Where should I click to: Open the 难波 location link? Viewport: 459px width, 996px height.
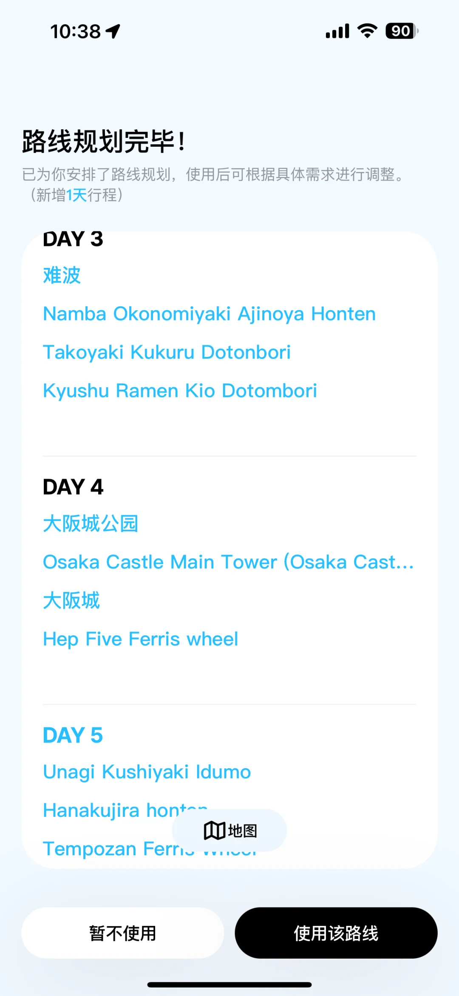click(x=62, y=275)
